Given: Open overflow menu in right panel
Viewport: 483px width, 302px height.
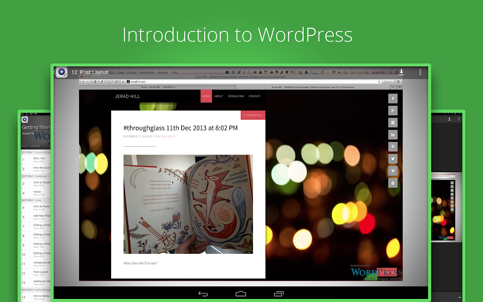Looking at the screenshot, I should 459,118.
